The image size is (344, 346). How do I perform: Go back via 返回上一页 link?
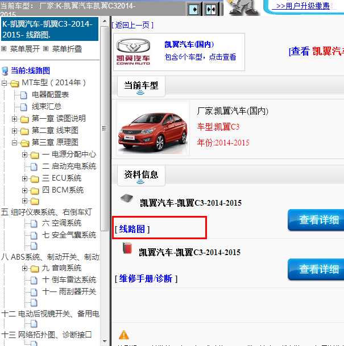(x=132, y=25)
